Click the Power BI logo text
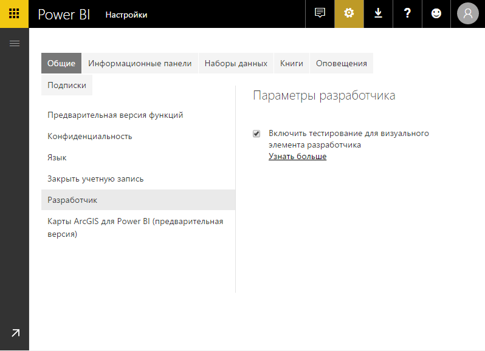Screen dimensions: 485x351 (64, 15)
